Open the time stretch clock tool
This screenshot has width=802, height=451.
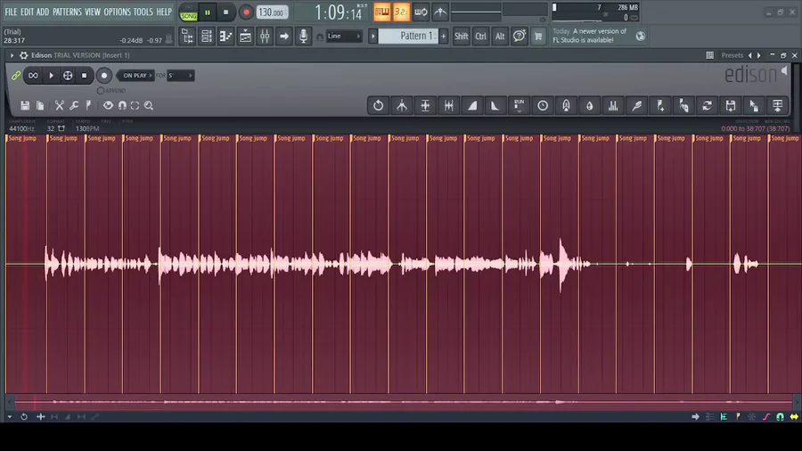click(543, 105)
